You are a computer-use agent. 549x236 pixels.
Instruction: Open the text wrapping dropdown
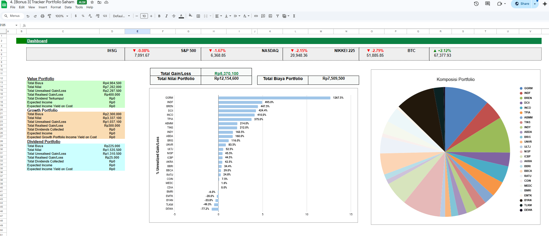tap(237, 16)
